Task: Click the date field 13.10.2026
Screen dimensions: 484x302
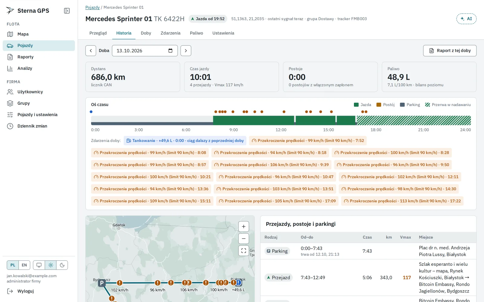Action: point(145,51)
